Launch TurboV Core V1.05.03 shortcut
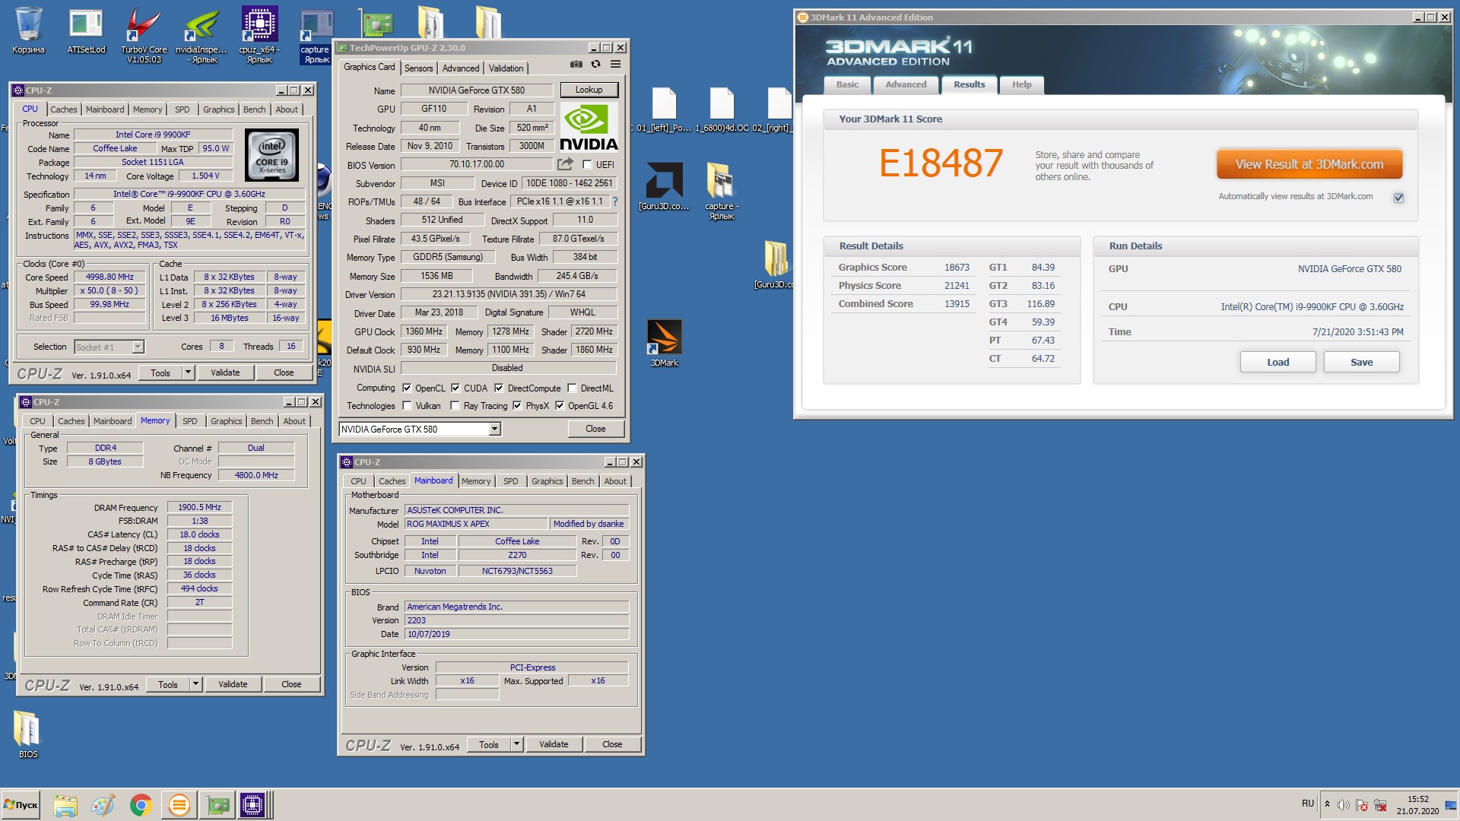The width and height of the screenshot is (1460, 821). tap(144, 34)
